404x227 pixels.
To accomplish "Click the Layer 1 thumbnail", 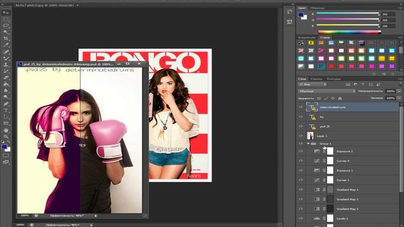I will pos(310,136).
